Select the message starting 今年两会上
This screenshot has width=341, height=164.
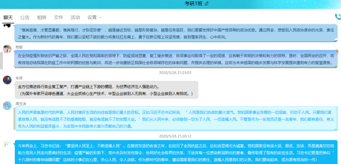[x=176, y=152]
